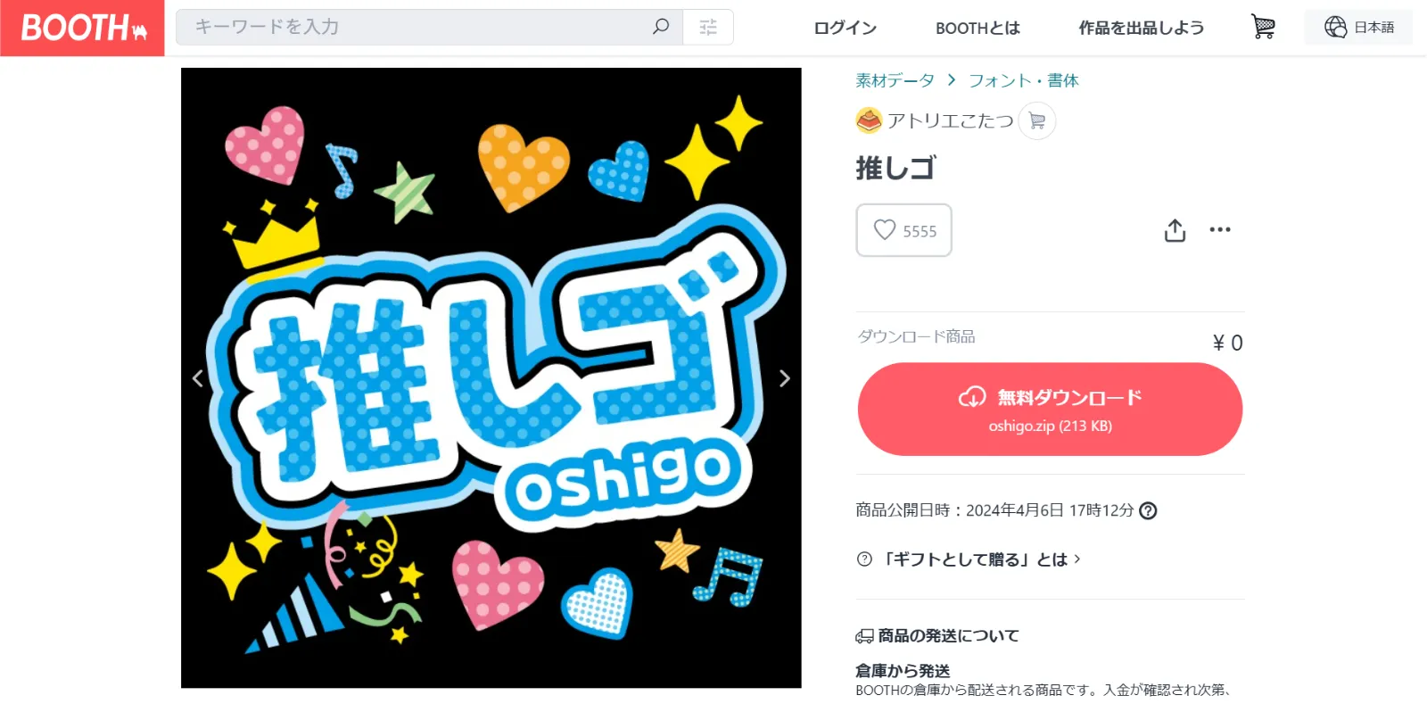Viewport: 1427px width, 704px height.
Task: Click the 無料ダウンロード button
Action: click(x=1050, y=410)
